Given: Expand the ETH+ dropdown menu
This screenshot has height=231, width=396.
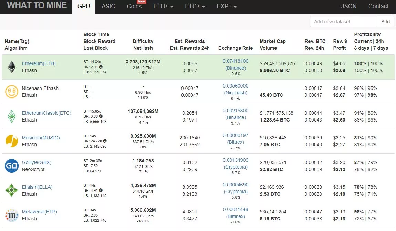Looking at the screenshot, I should pyautogui.click(x=163, y=7).
